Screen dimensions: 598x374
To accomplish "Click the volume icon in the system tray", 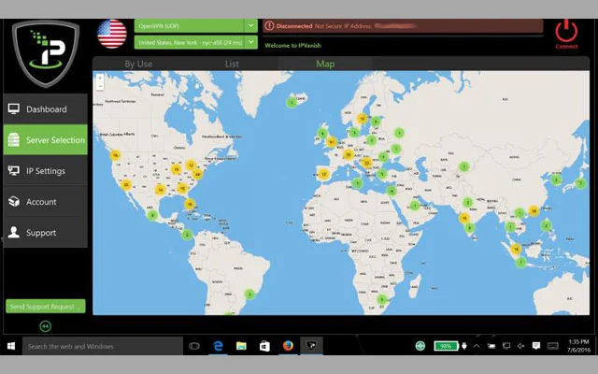I will (x=521, y=346).
